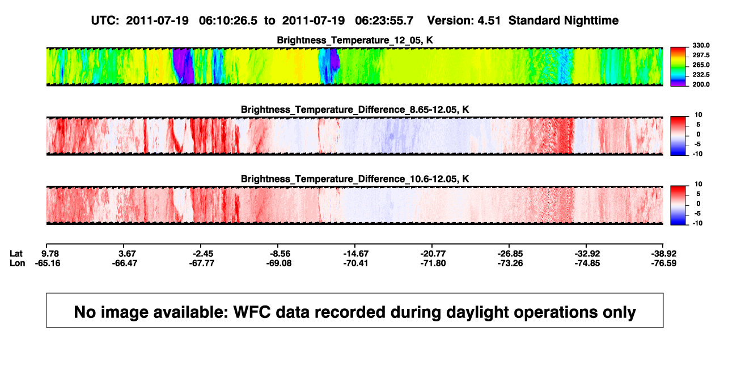Screen dimensions: 737x378
Task: Click the rainbow colorbar for brightness temperature
Action: 678,66
